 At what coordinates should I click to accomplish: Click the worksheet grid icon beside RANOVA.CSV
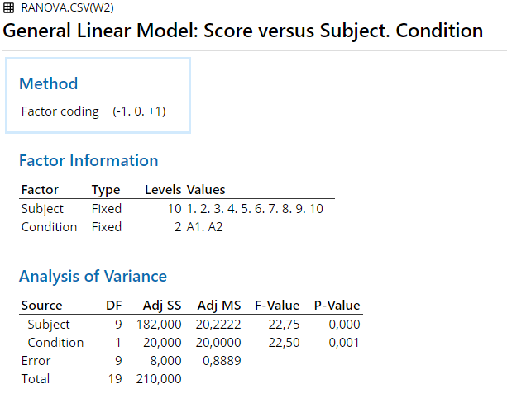click(10, 7)
